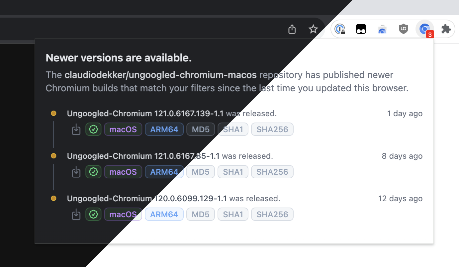This screenshot has height=267, width=459.
Task: Open Chromium update notifier extension with badge 3
Action: point(425,29)
